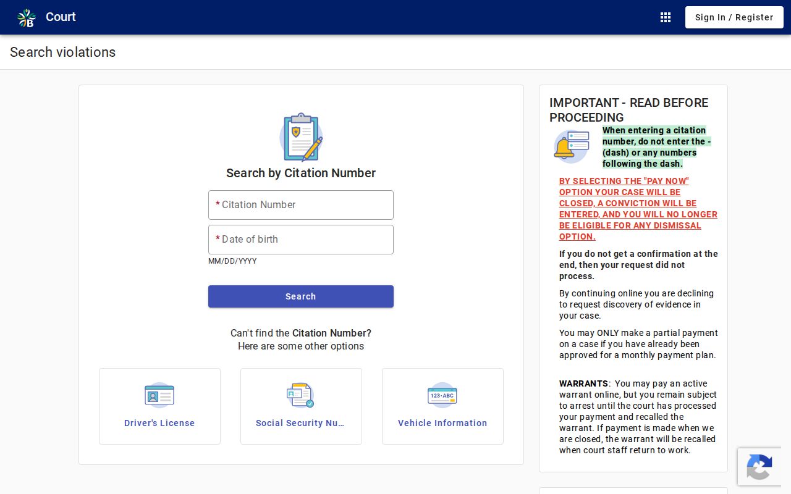Click the blue Search button
Image resolution: width=791 pixels, height=494 pixels.
(x=301, y=296)
